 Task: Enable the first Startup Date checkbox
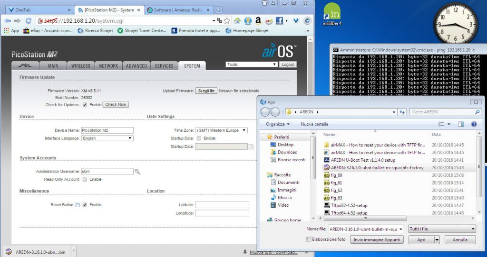tap(199, 138)
